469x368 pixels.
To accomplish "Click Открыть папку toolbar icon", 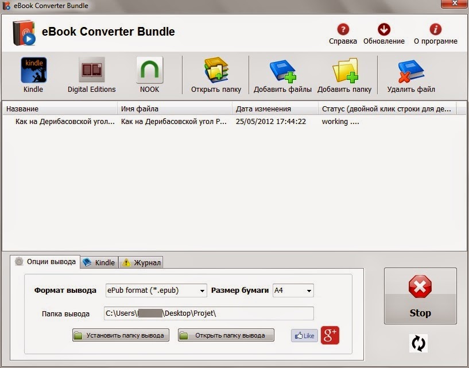I will point(216,69).
